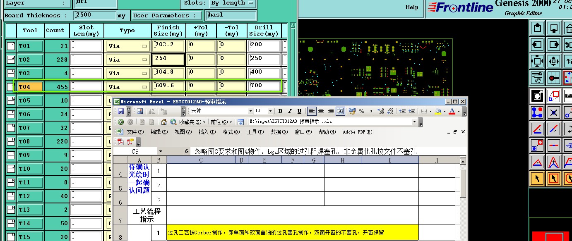Toggle Bold formatting in Excel
Screen dimensions: 572x241
[x=280, y=111]
